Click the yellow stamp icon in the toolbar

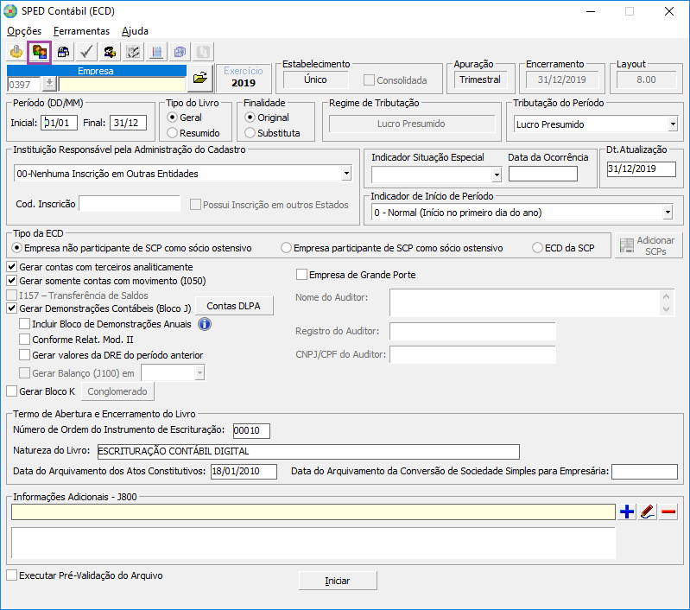(16, 52)
